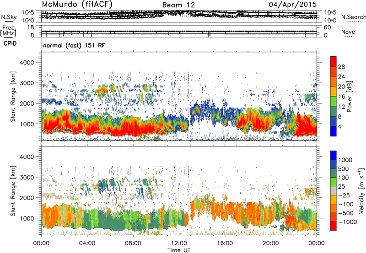Click the Slant Range label of power panel
The width and height of the screenshot is (366, 253).
tap(13, 96)
